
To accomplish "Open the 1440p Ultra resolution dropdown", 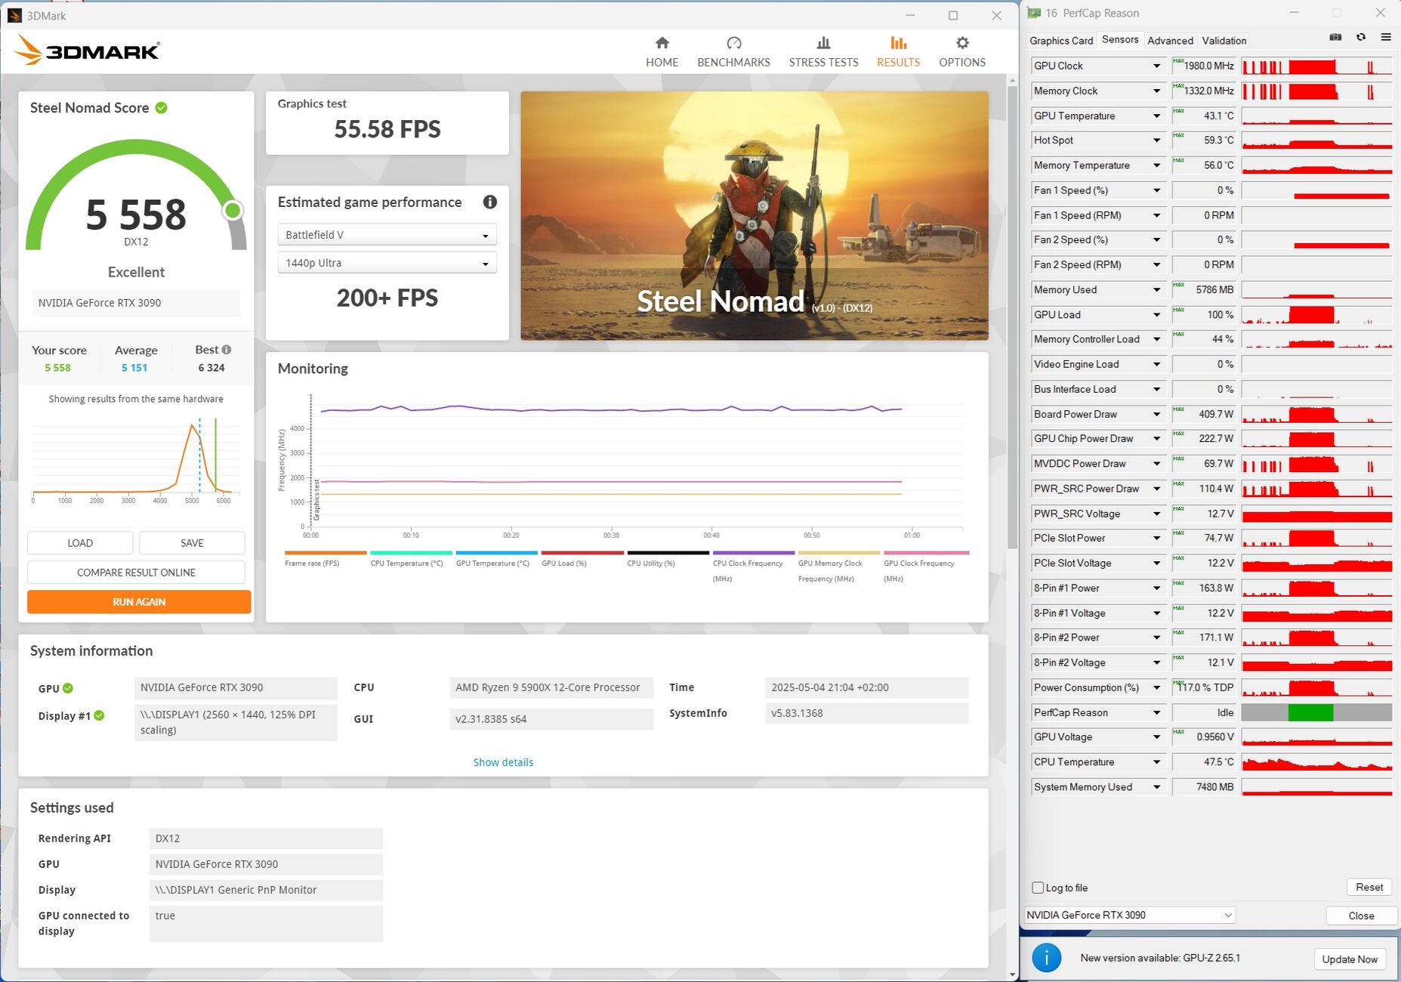I will point(387,263).
